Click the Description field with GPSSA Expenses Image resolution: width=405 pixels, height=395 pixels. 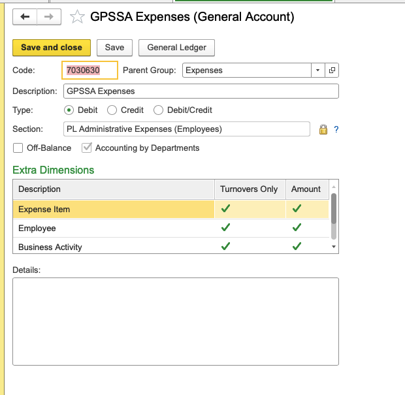click(201, 91)
